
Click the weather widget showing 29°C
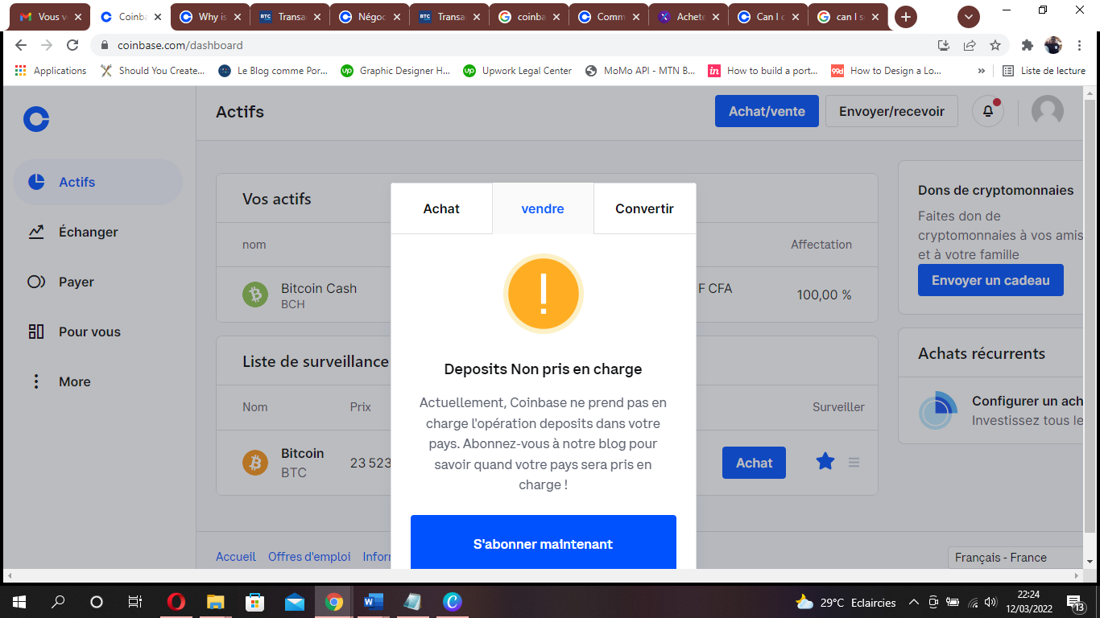point(845,602)
